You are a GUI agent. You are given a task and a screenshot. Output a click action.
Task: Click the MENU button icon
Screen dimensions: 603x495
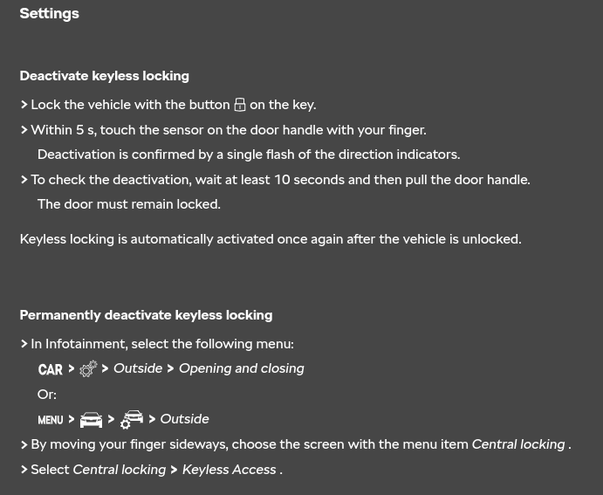tap(50, 420)
